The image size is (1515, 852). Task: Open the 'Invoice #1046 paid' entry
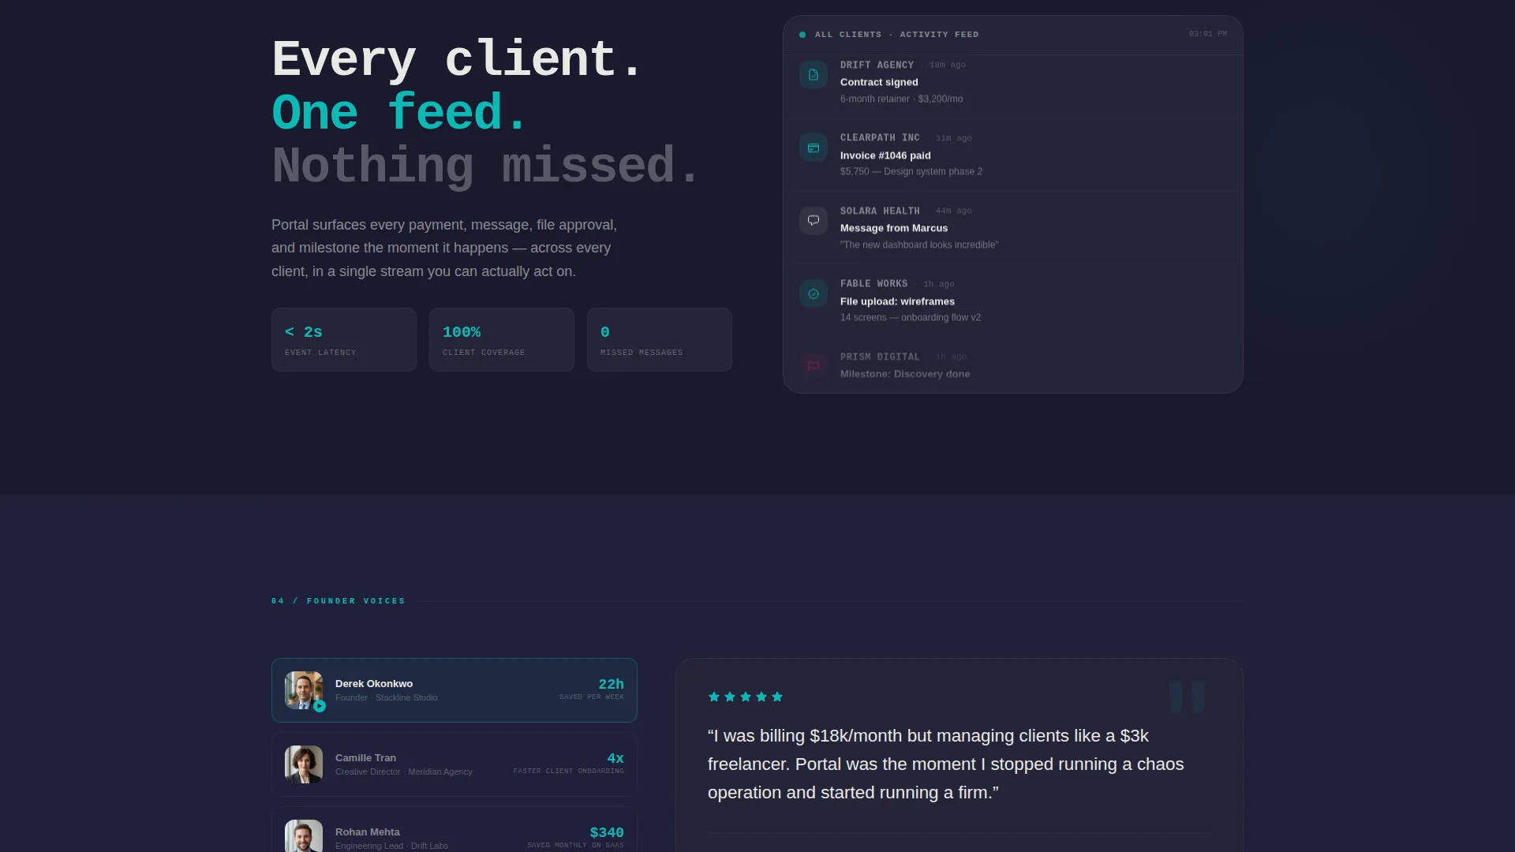point(1013,155)
